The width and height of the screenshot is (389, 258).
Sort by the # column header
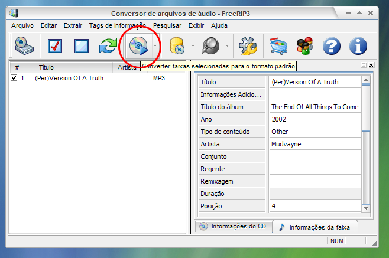pyautogui.click(x=22, y=67)
